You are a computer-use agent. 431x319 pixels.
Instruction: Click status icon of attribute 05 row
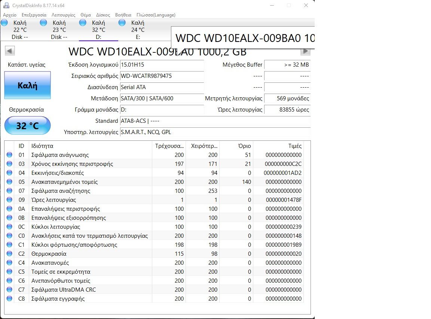click(9, 182)
